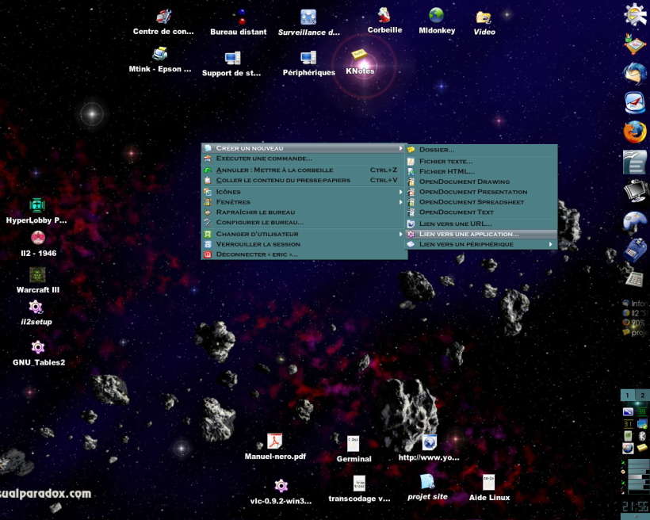Choose Lien vers une application

point(481,234)
